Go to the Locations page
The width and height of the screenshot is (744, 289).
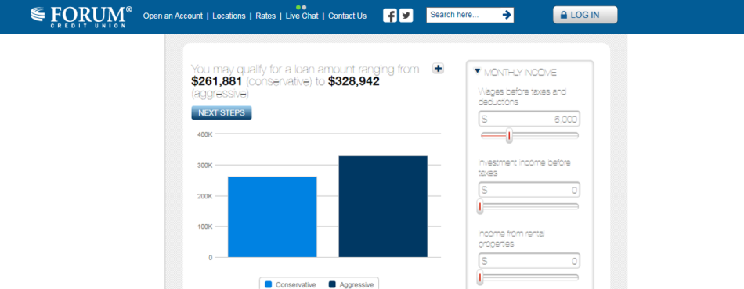(x=229, y=16)
